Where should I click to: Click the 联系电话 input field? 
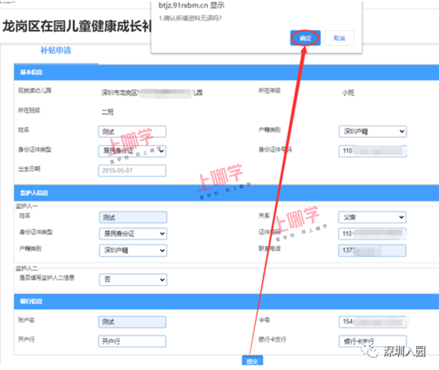[x=372, y=250]
